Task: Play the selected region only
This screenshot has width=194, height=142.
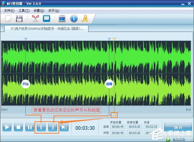Action: [64, 127]
